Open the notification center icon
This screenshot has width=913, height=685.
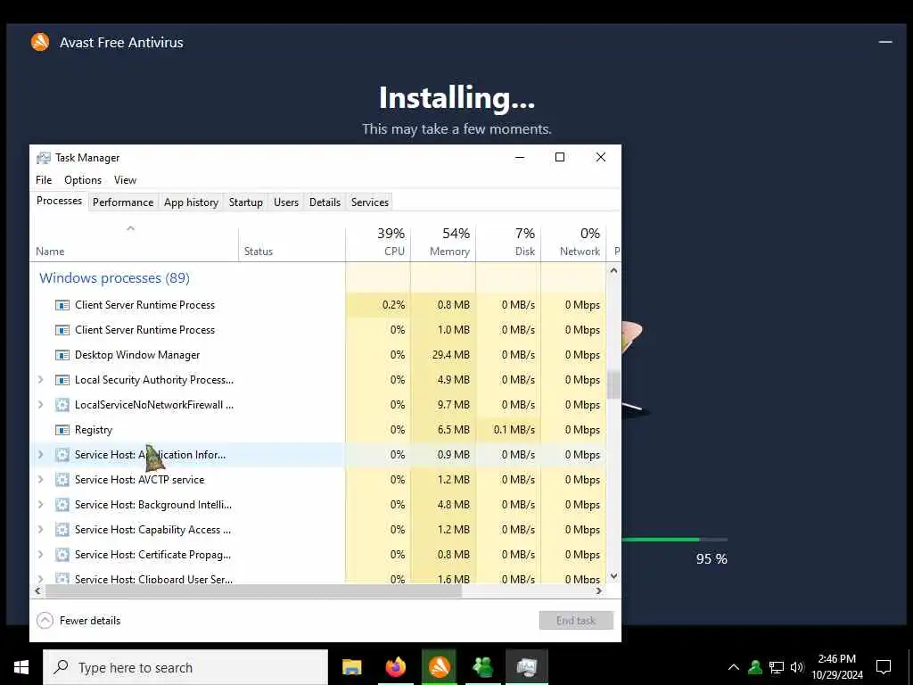click(884, 667)
